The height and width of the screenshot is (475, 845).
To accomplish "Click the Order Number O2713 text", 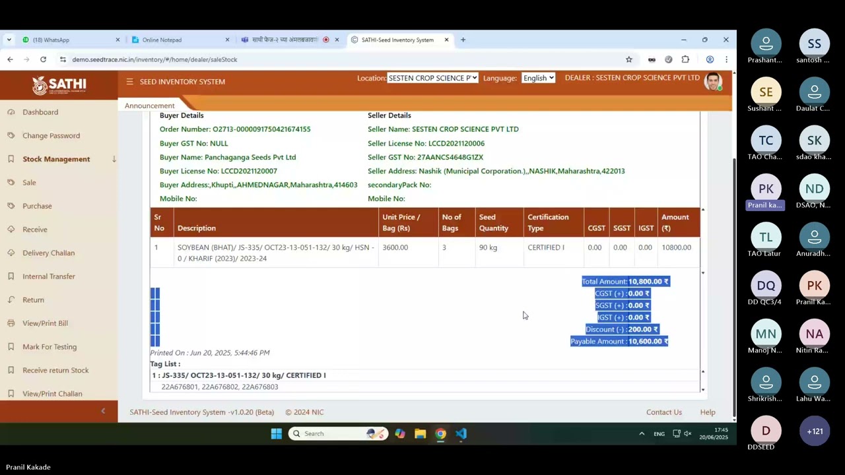I will [235, 129].
